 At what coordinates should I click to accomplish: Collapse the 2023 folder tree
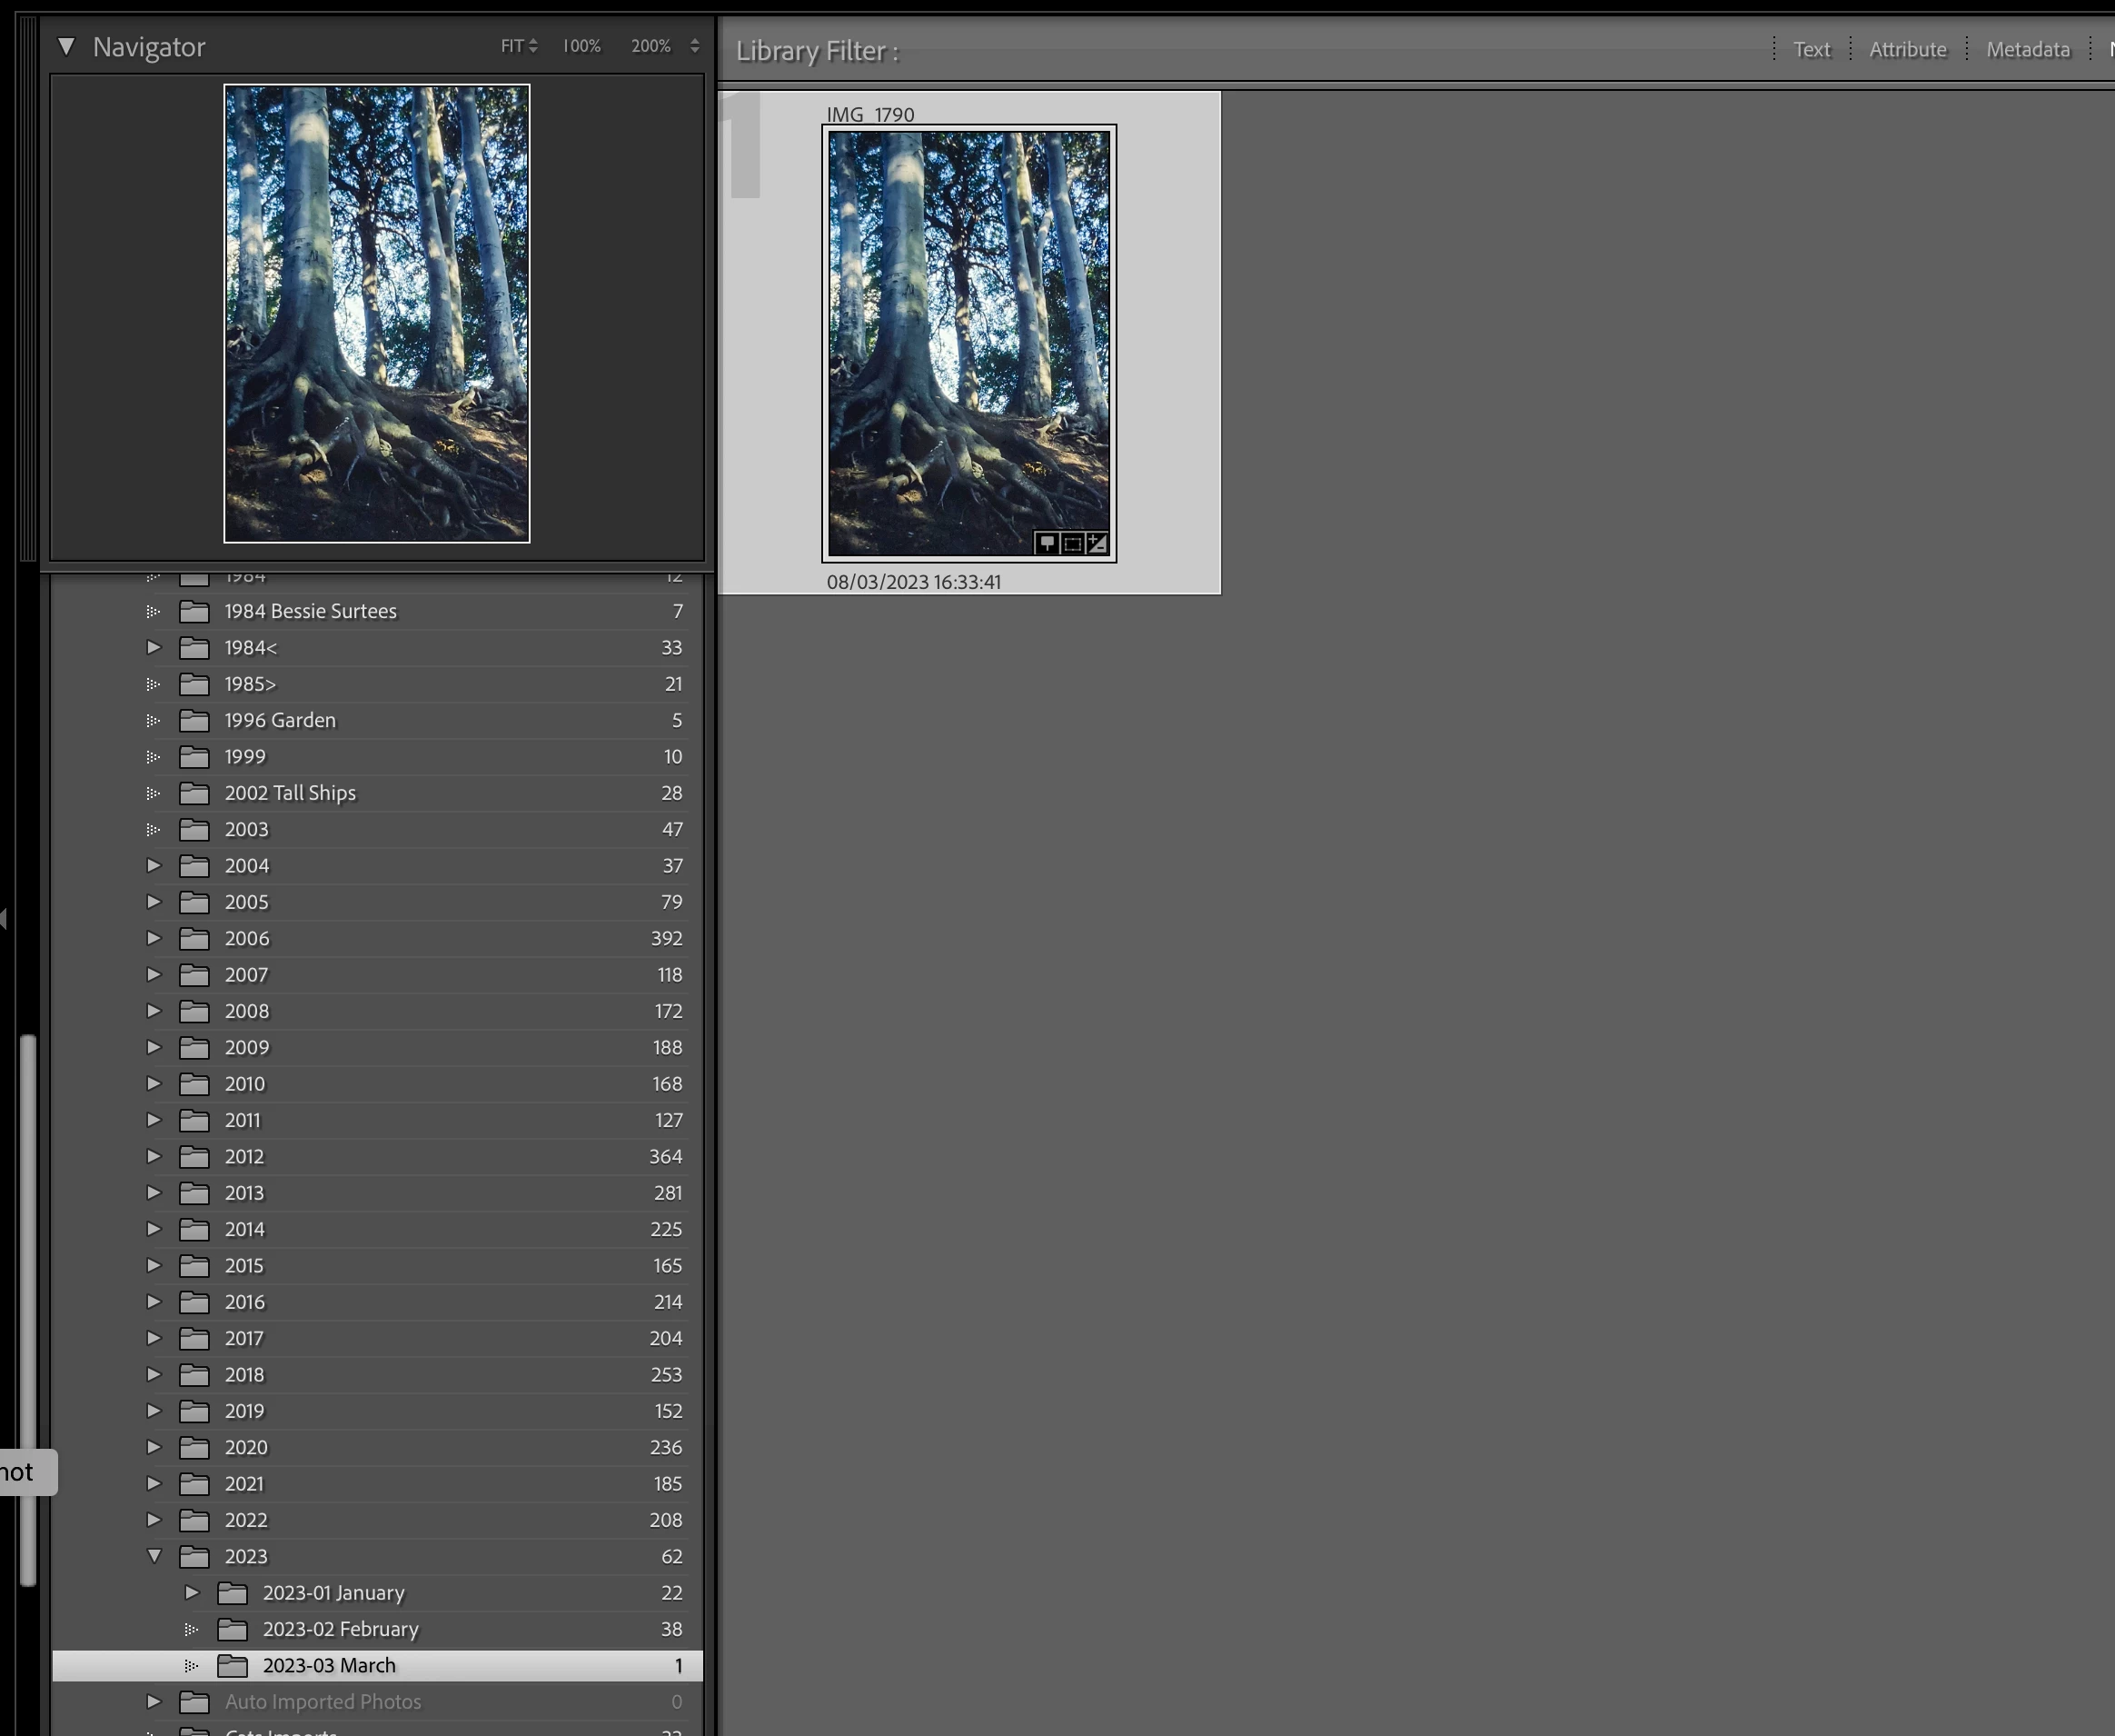click(154, 1556)
